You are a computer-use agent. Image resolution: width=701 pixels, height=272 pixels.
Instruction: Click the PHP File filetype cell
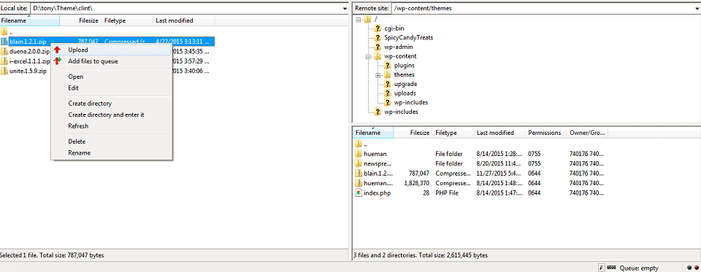coord(447,193)
